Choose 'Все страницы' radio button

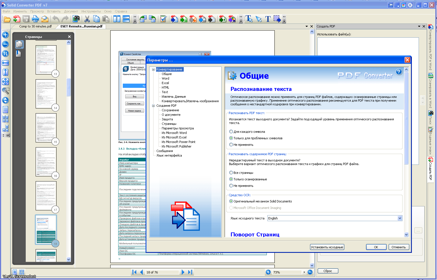pos(231,173)
